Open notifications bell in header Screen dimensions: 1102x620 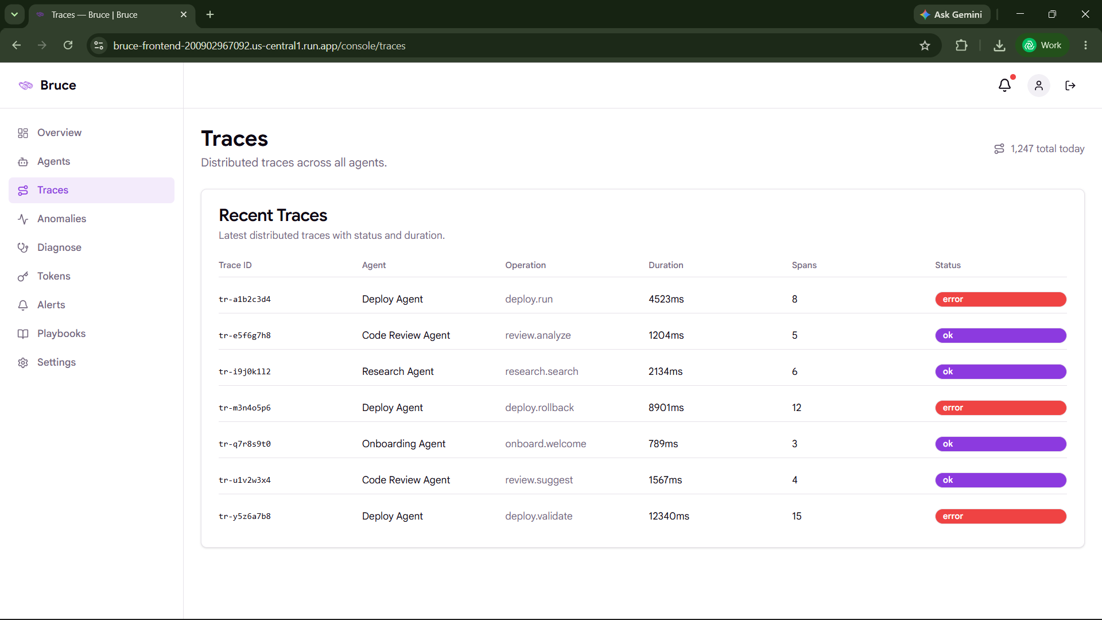click(x=1004, y=86)
